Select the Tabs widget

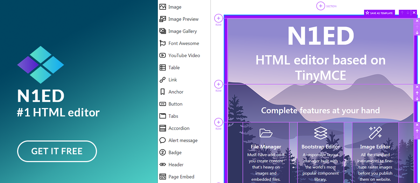(173, 116)
